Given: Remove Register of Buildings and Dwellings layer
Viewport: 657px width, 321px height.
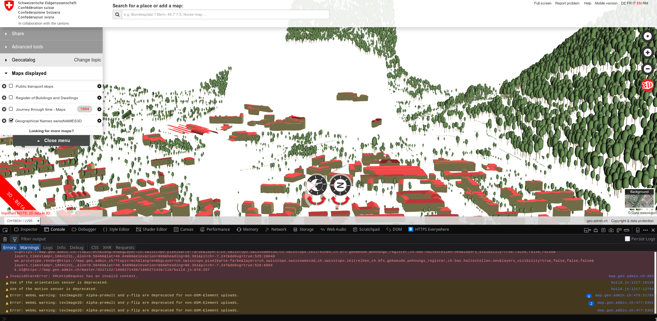Looking at the screenshot, I should 4,98.
